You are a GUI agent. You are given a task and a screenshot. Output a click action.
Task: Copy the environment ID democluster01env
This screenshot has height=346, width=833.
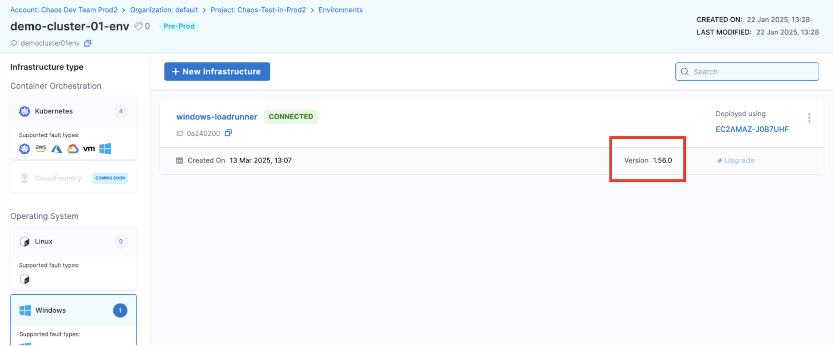88,43
